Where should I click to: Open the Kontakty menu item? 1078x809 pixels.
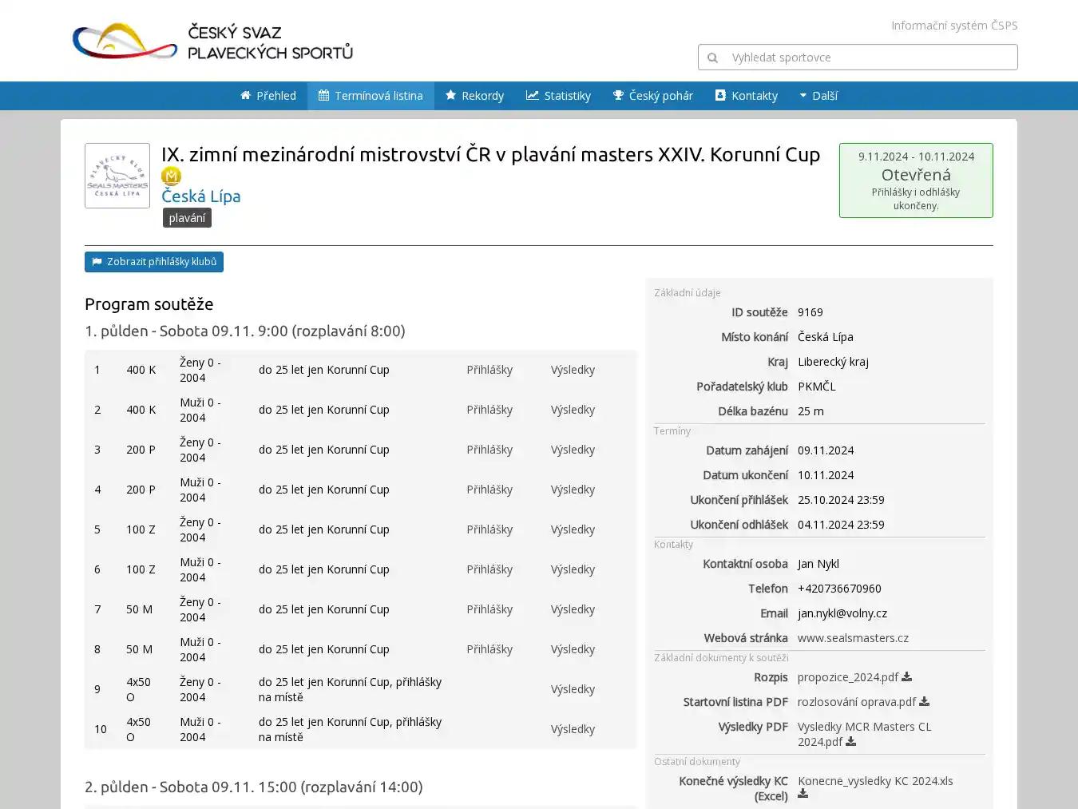pos(746,96)
